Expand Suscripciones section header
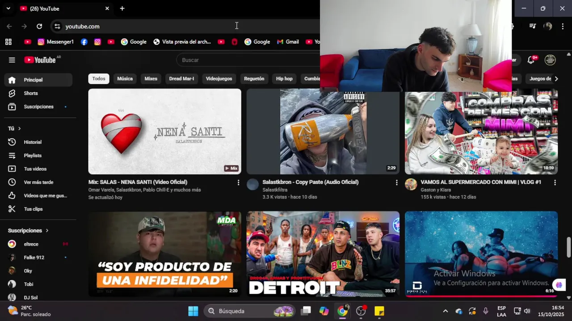 point(28,230)
